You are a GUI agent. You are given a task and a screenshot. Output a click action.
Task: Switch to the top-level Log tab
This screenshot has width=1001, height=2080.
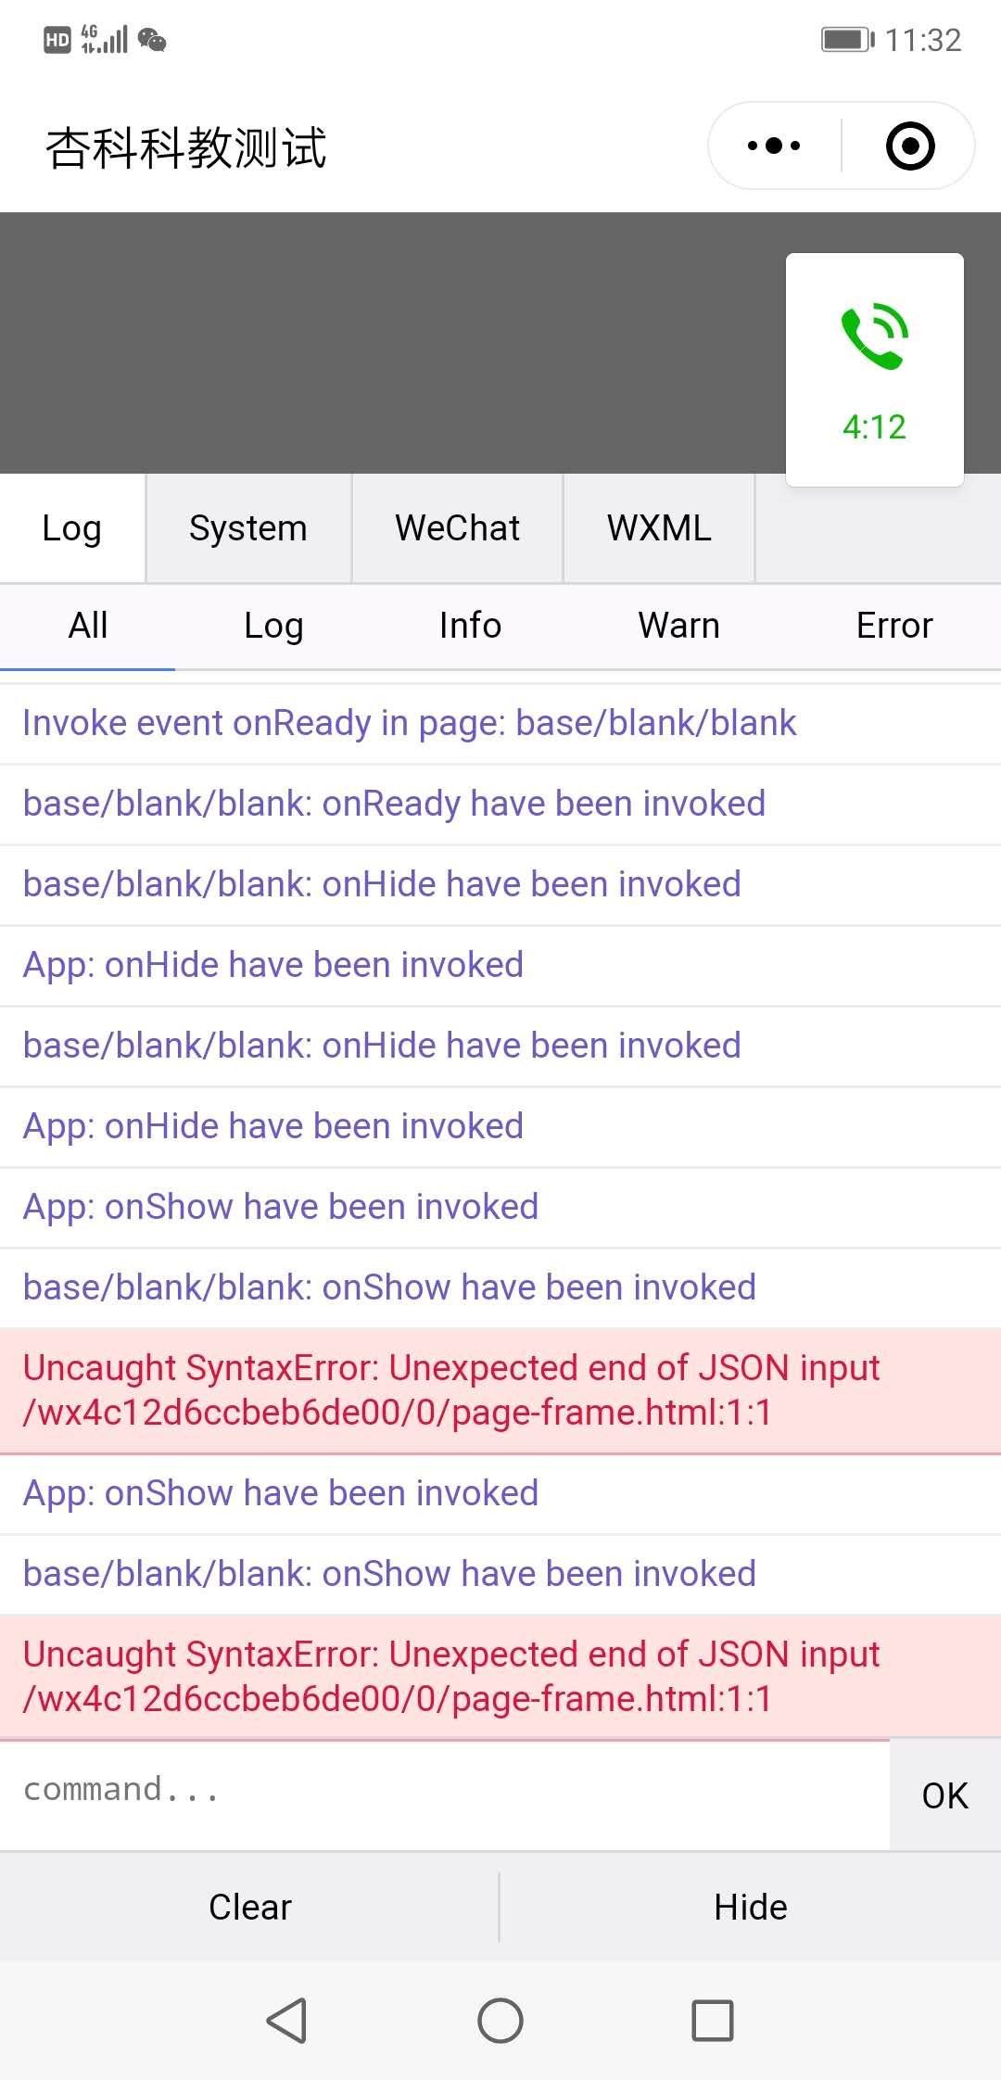click(72, 528)
